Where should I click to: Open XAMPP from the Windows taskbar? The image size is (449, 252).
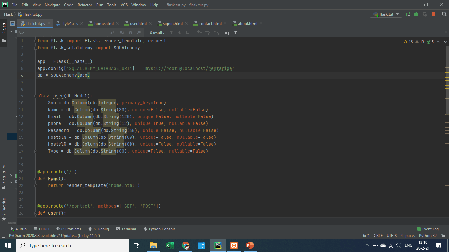point(234,245)
